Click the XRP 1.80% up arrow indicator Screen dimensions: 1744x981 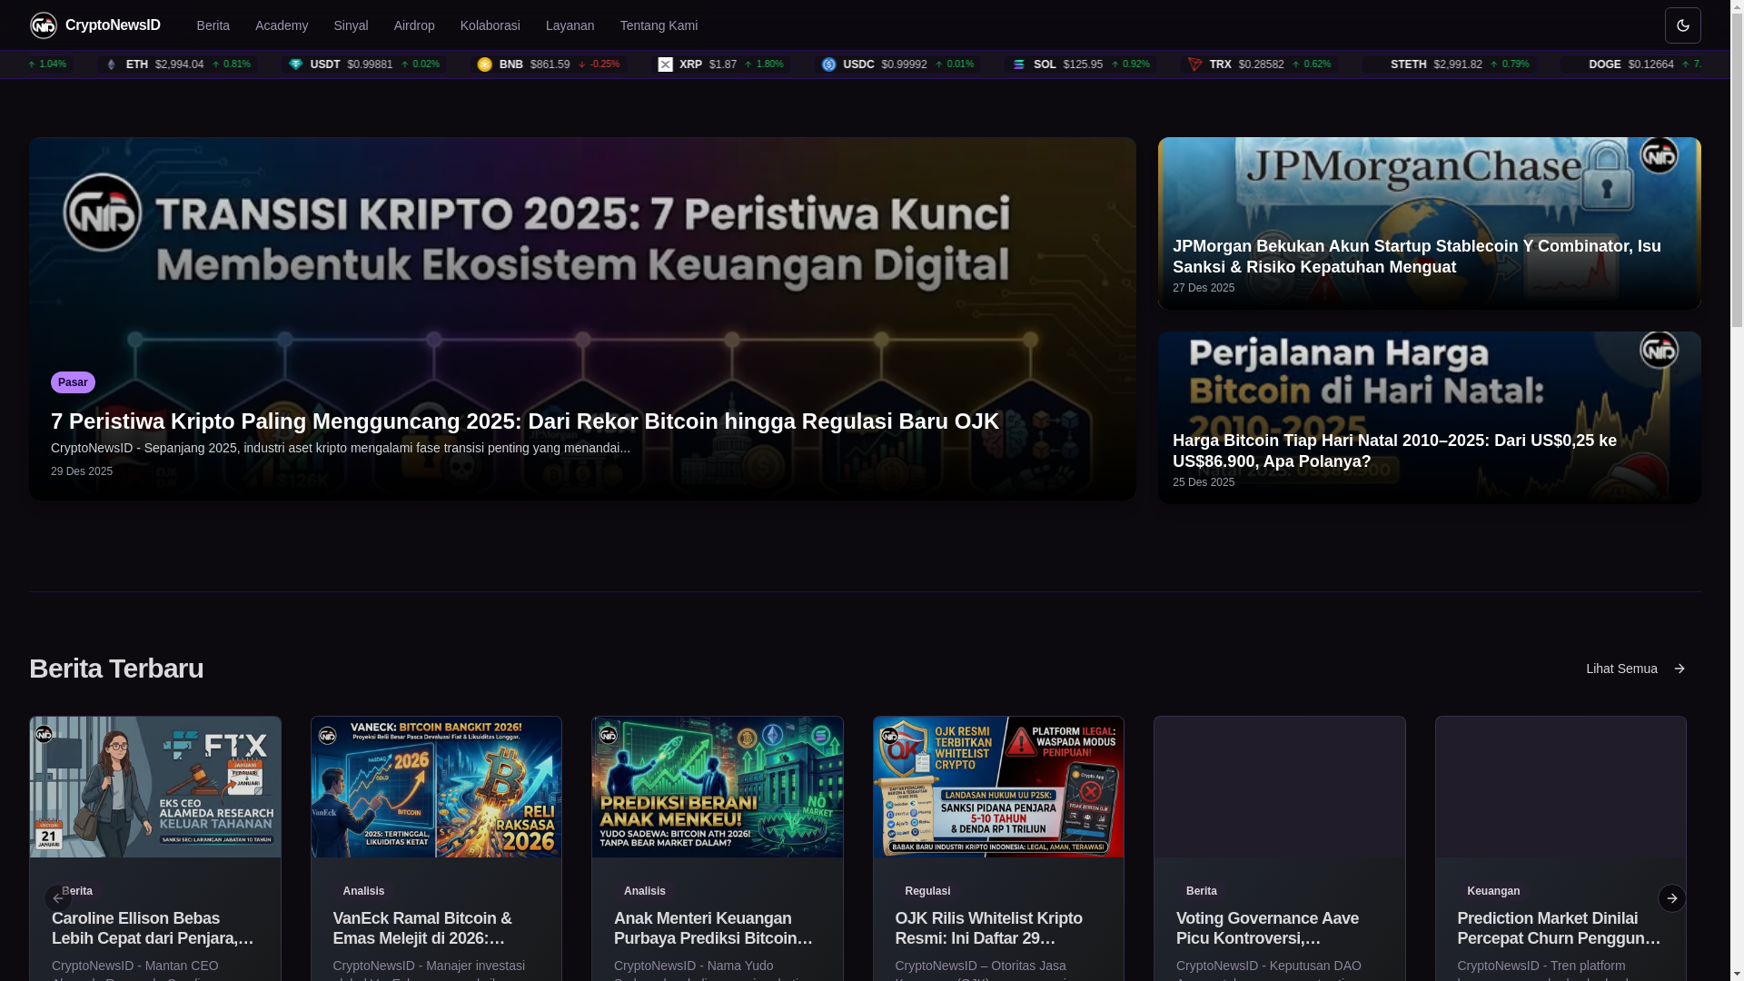click(x=764, y=64)
